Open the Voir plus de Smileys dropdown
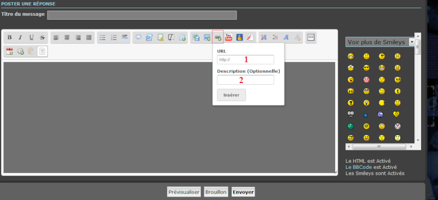 (x=380, y=42)
